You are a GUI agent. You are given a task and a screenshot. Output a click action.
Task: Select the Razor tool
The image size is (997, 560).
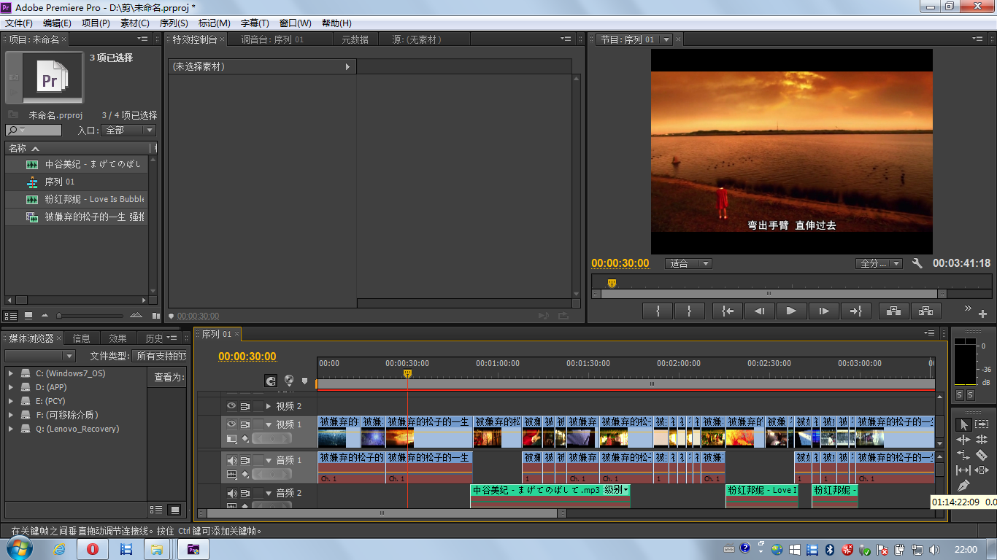[x=982, y=455]
